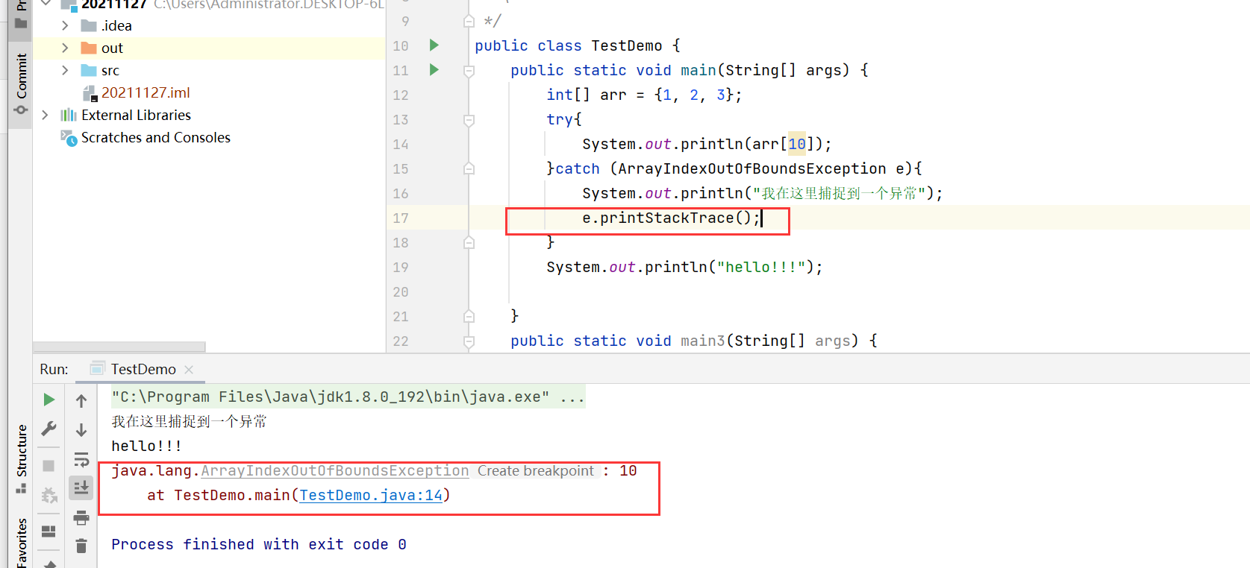The height and width of the screenshot is (568, 1250).
Task: Click Create breakpoint in console
Action: pyautogui.click(x=536, y=470)
